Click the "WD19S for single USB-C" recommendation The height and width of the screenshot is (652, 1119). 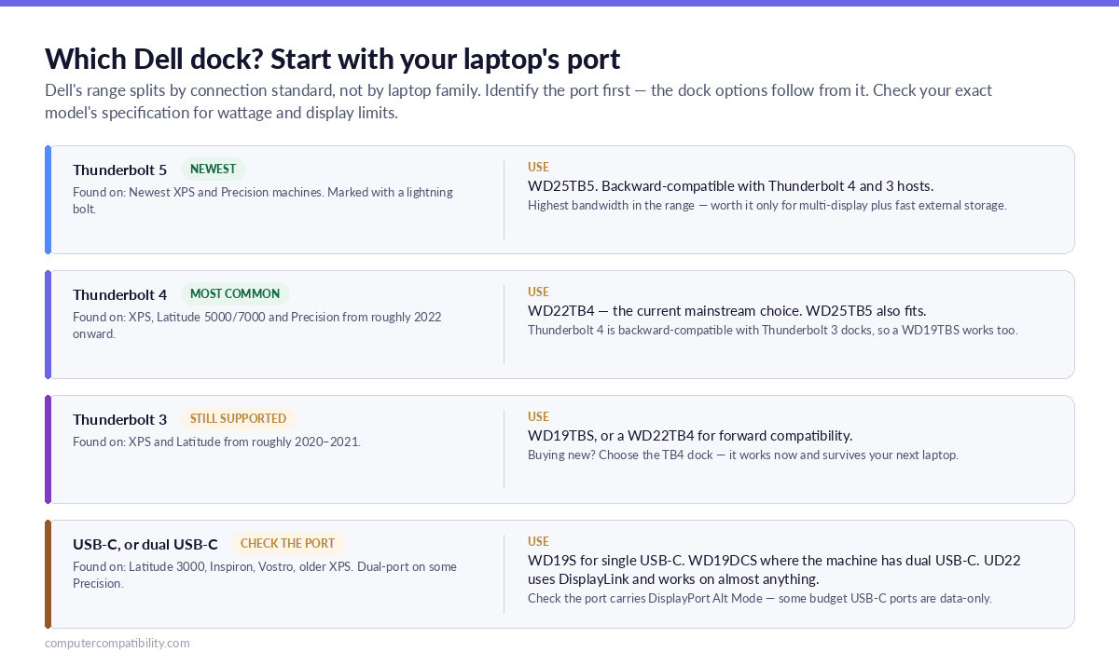coord(774,569)
